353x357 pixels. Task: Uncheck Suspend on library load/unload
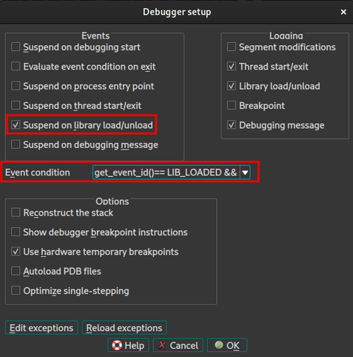16,125
